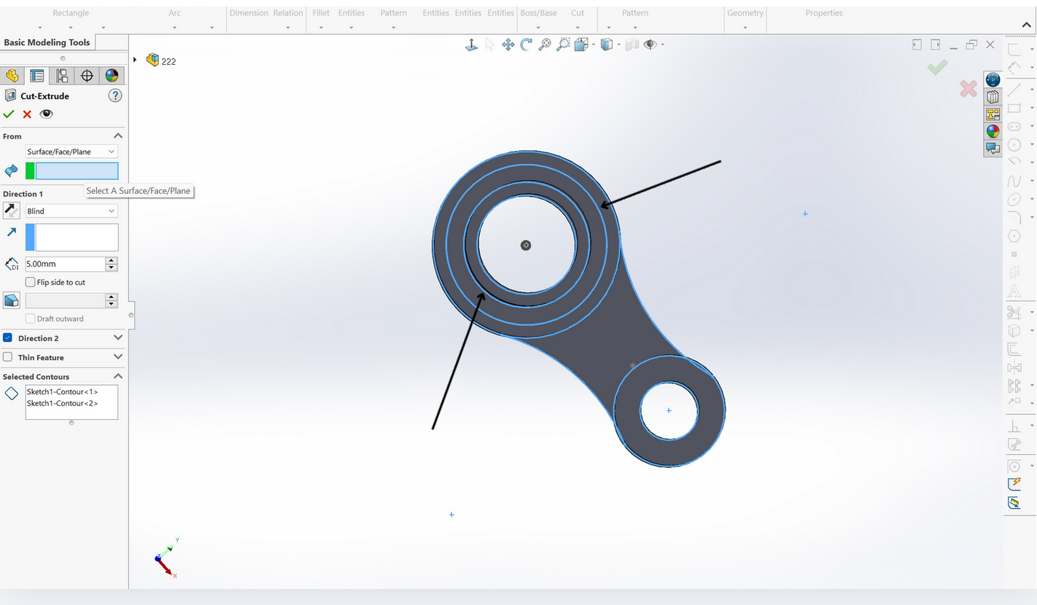Click the 5.00mm depth input field
The image size is (1037, 605).
66,264
